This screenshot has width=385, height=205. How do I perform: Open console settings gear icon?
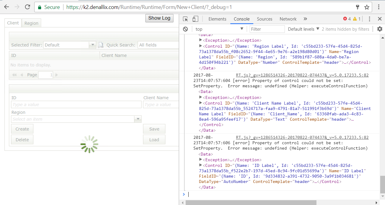click(380, 29)
